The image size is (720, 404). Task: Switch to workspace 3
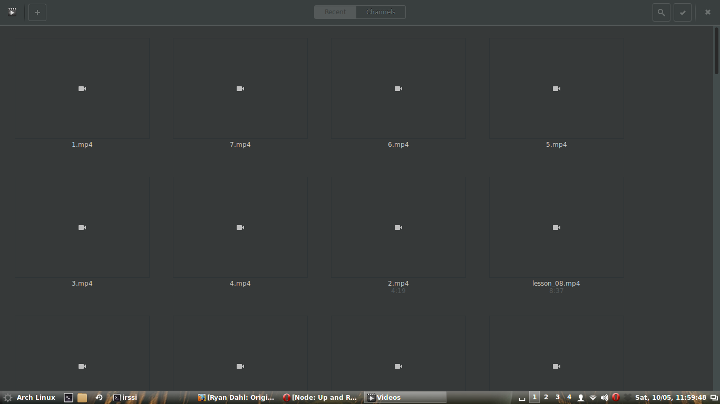click(558, 397)
